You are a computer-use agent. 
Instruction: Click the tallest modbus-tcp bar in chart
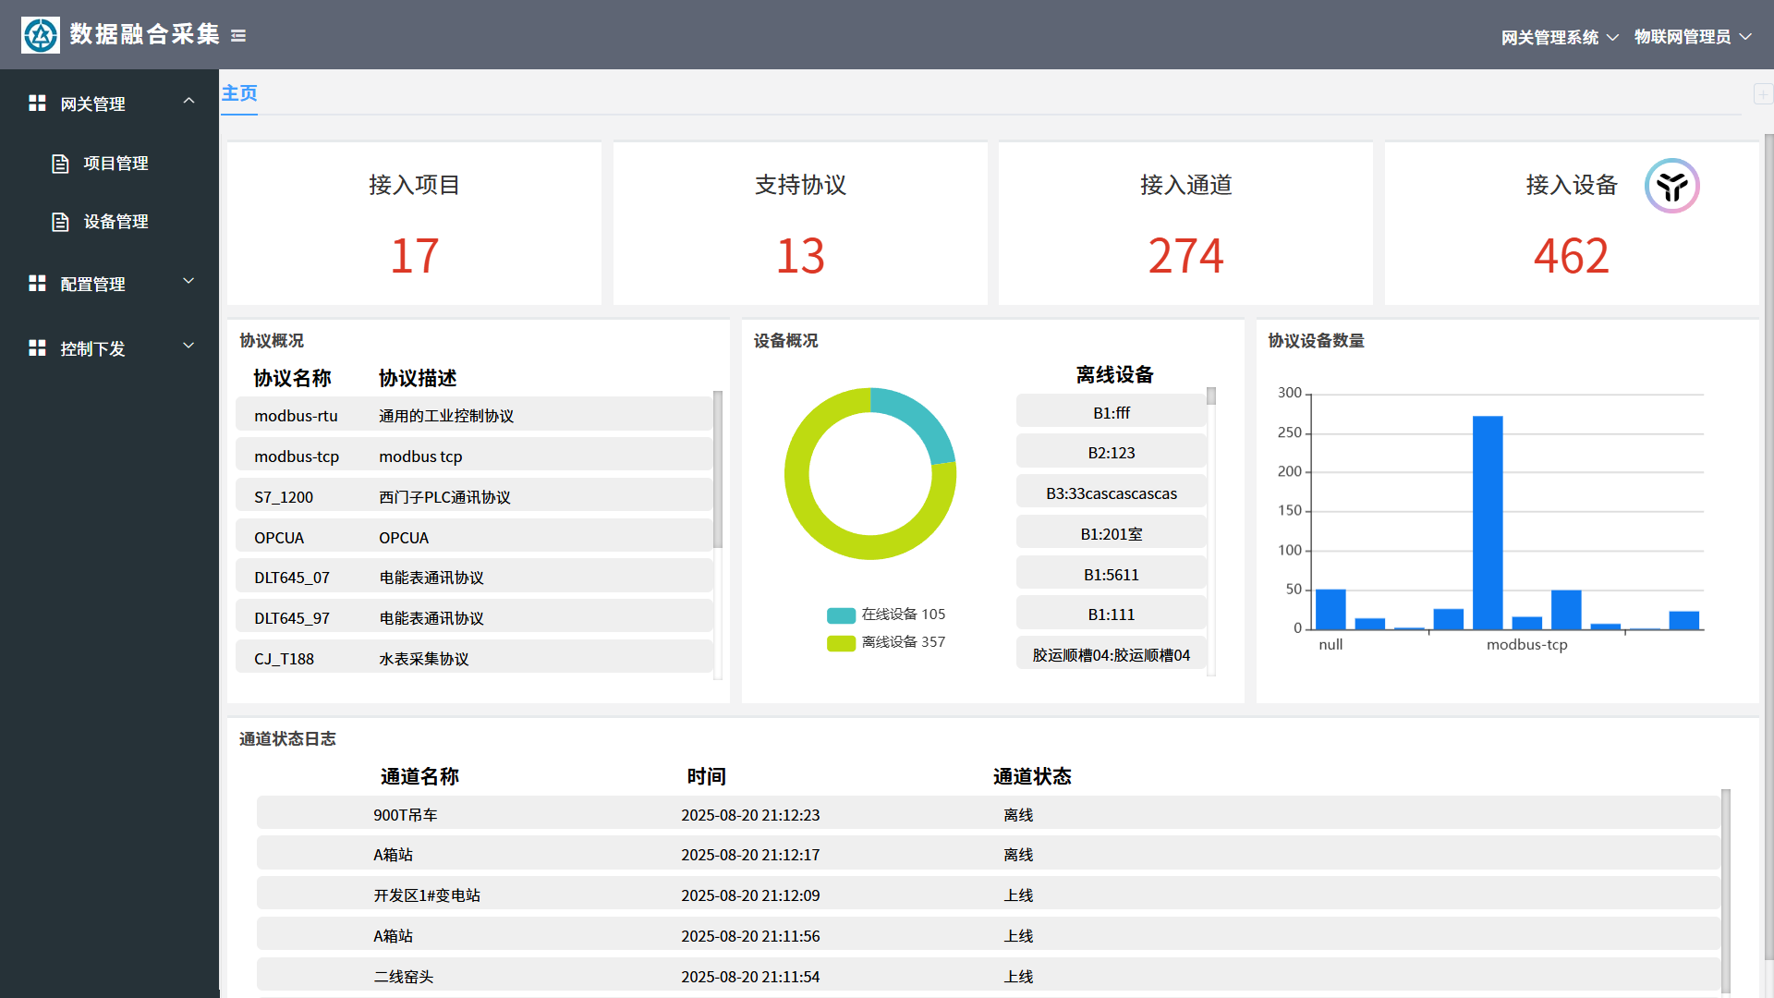(1488, 522)
